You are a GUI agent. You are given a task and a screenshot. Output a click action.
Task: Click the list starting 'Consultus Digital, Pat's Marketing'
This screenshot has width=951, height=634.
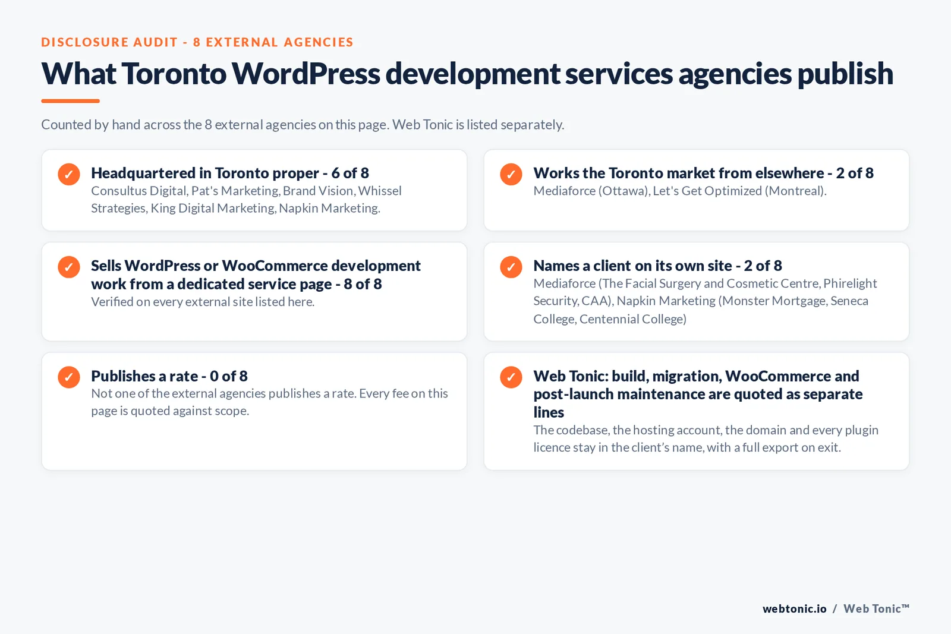(x=246, y=200)
